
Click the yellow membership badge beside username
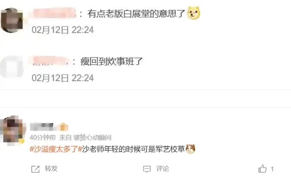click(64, 127)
